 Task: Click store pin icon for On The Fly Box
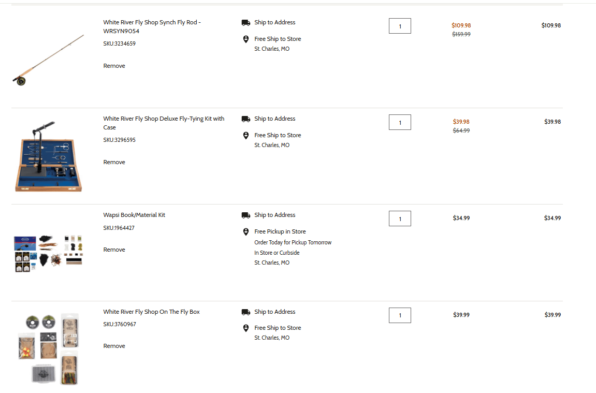[246, 328]
